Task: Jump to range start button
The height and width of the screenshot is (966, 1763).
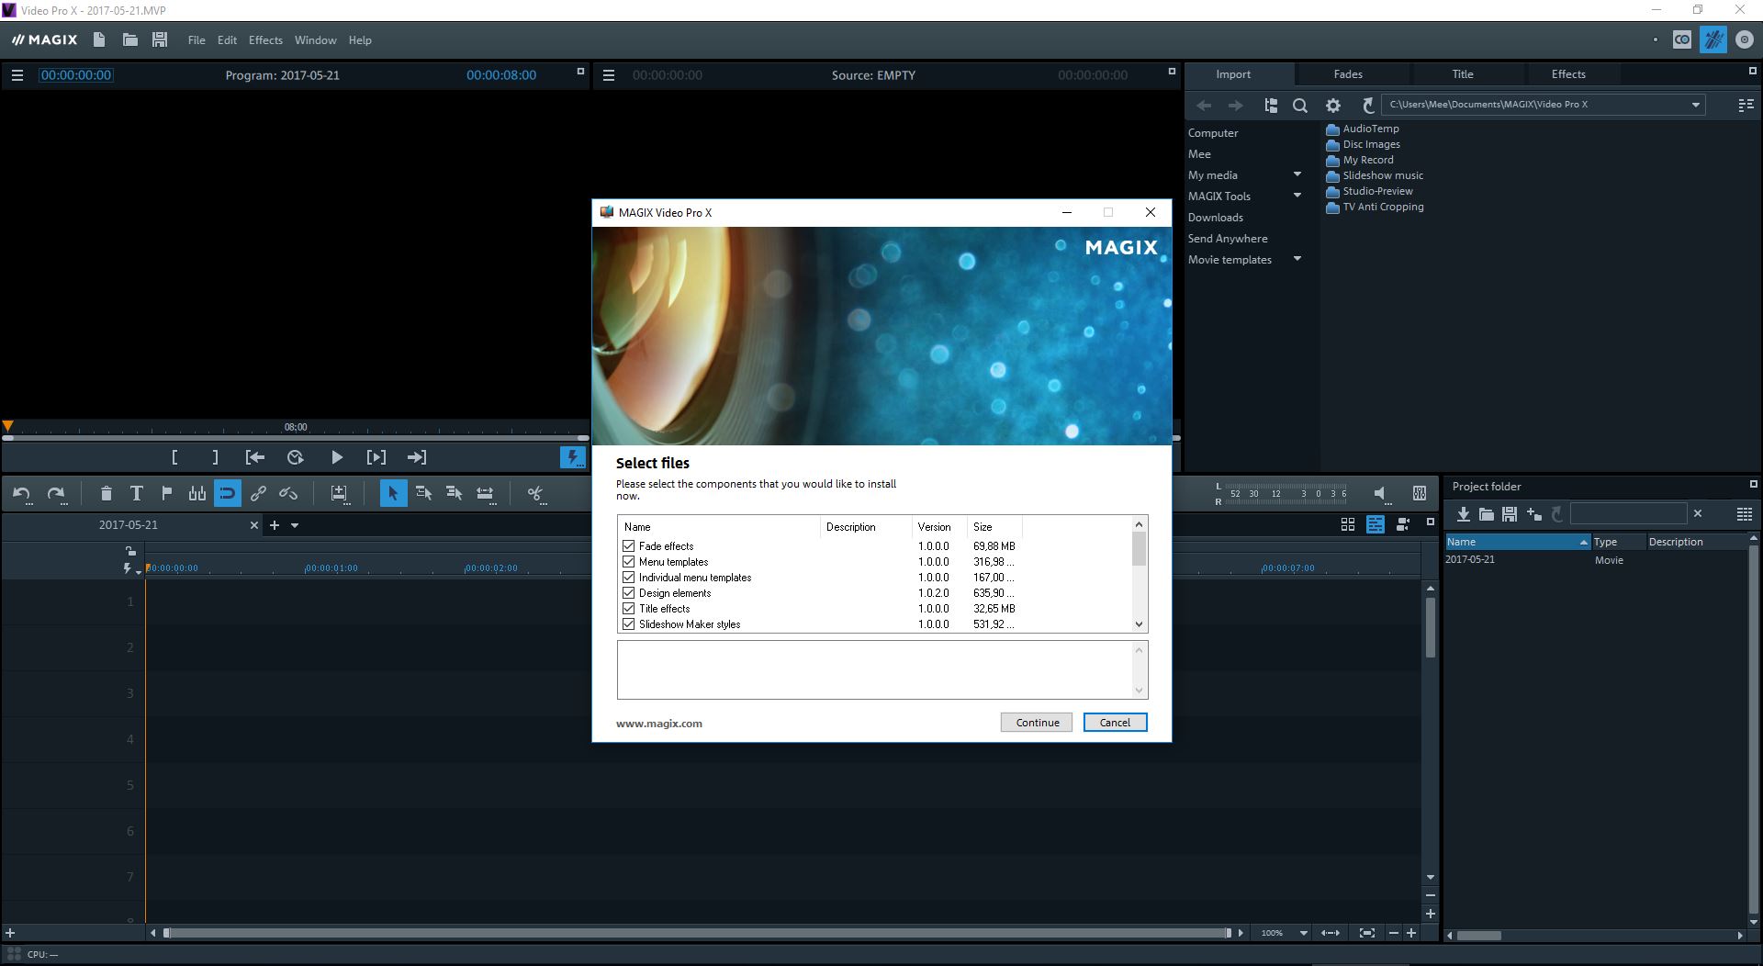Action: point(255,457)
